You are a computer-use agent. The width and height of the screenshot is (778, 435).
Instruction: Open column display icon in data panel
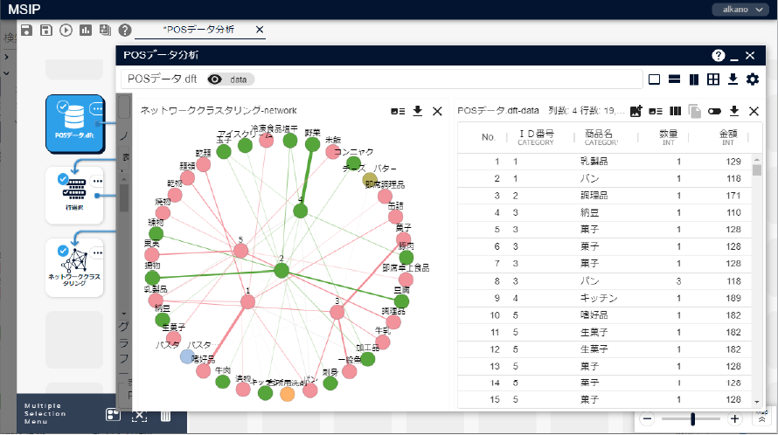[675, 111]
